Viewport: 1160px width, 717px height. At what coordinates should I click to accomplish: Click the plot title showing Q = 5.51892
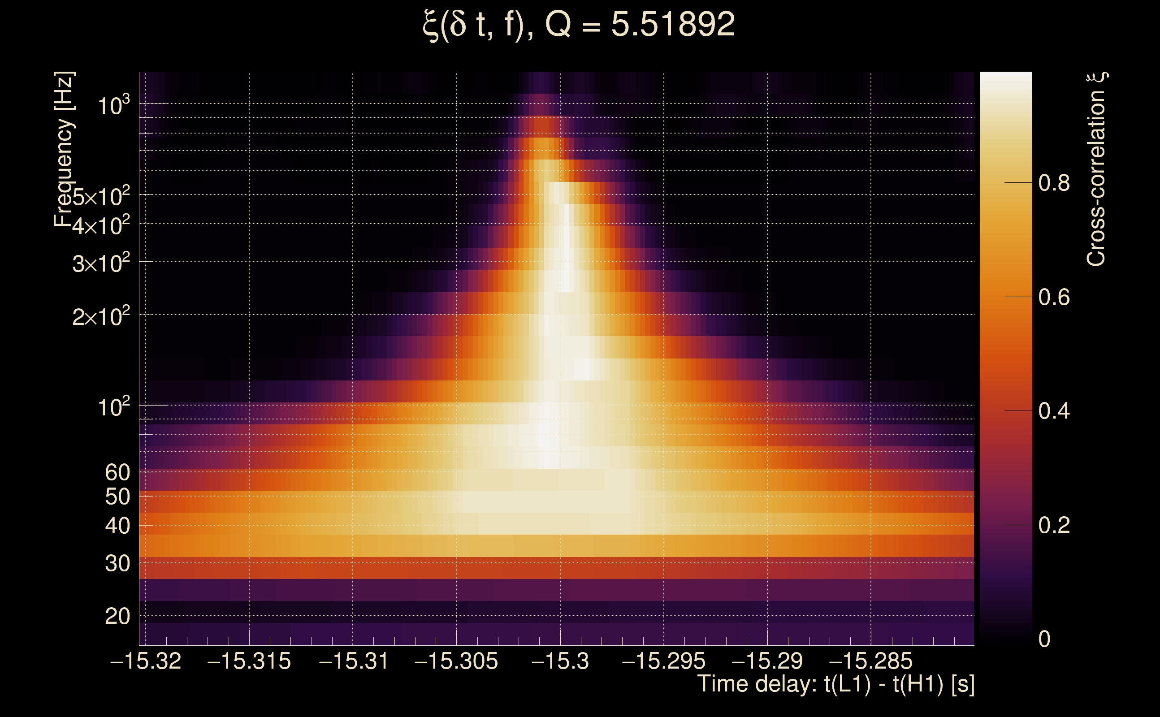pos(579,25)
